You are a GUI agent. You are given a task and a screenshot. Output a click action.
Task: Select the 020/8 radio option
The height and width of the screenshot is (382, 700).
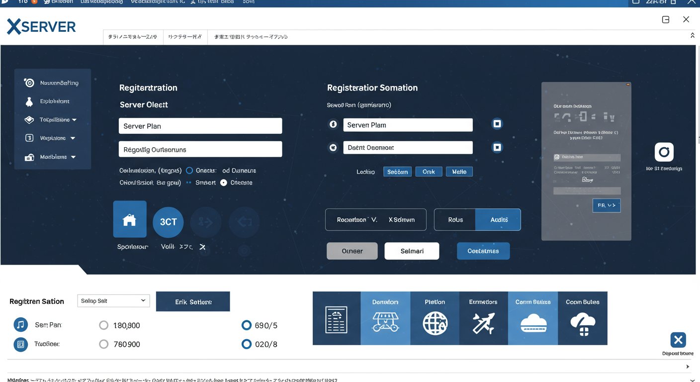246,344
